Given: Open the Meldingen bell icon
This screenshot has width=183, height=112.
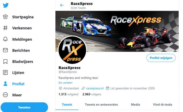Looking at the screenshot, I should [5, 39].
